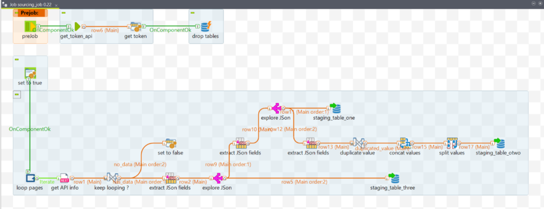Collapse the drop tables subjob box

192,13
